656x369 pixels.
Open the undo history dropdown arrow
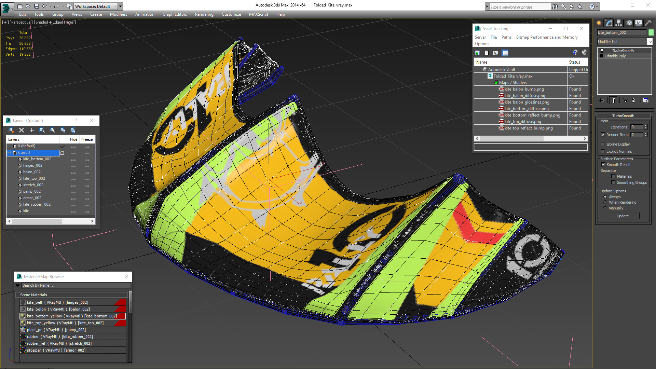coord(51,6)
